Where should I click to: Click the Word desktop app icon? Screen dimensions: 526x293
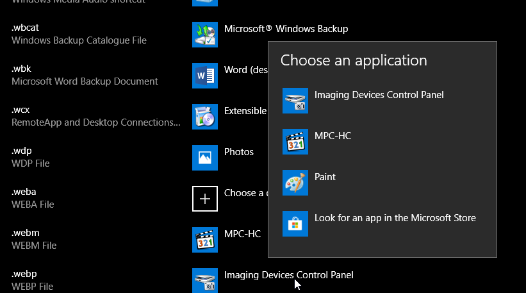[x=205, y=76]
